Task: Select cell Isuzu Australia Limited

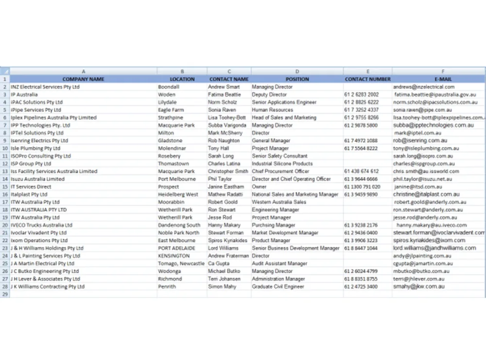Action: tap(84, 179)
